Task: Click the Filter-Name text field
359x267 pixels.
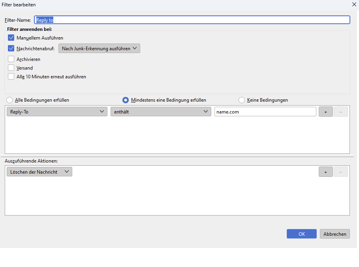Action: click(192, 20)
